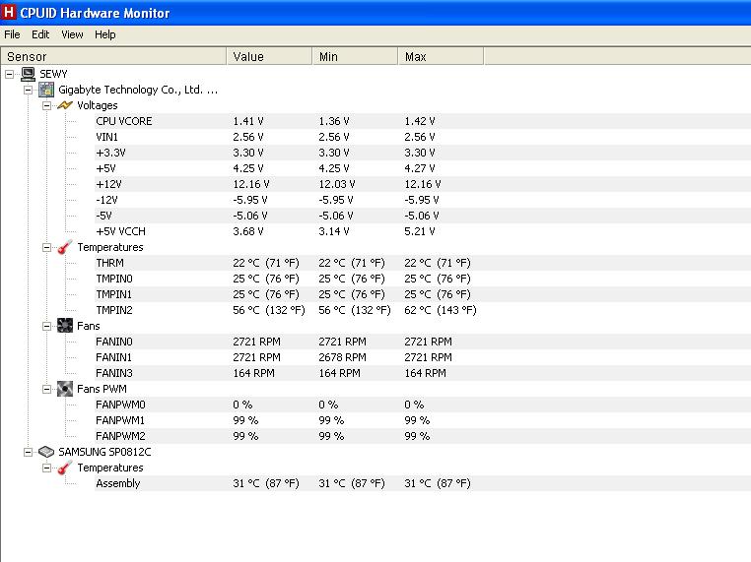Screen dimensions: 751x562
Task: Select the THRM temperature row
Action: point(423,263)
